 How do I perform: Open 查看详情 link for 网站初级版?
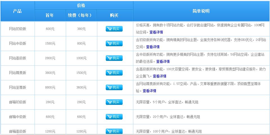point(156,32)
